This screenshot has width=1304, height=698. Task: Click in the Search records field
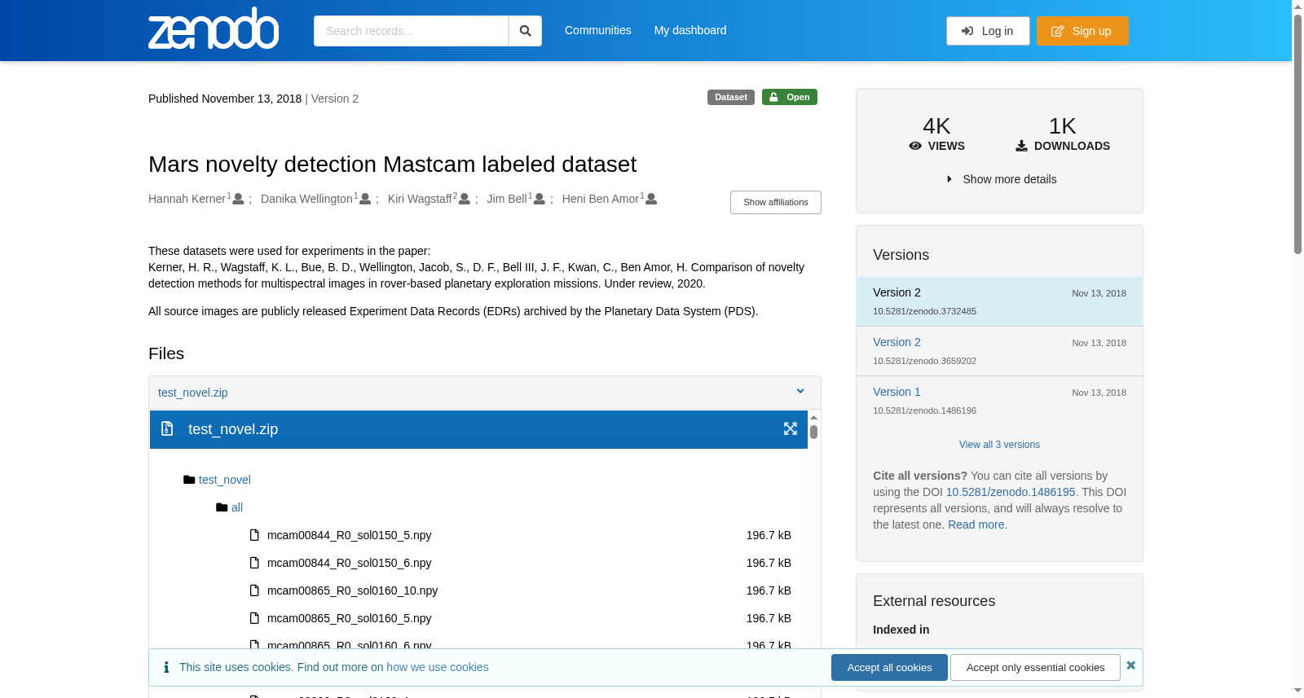[411, 31]
